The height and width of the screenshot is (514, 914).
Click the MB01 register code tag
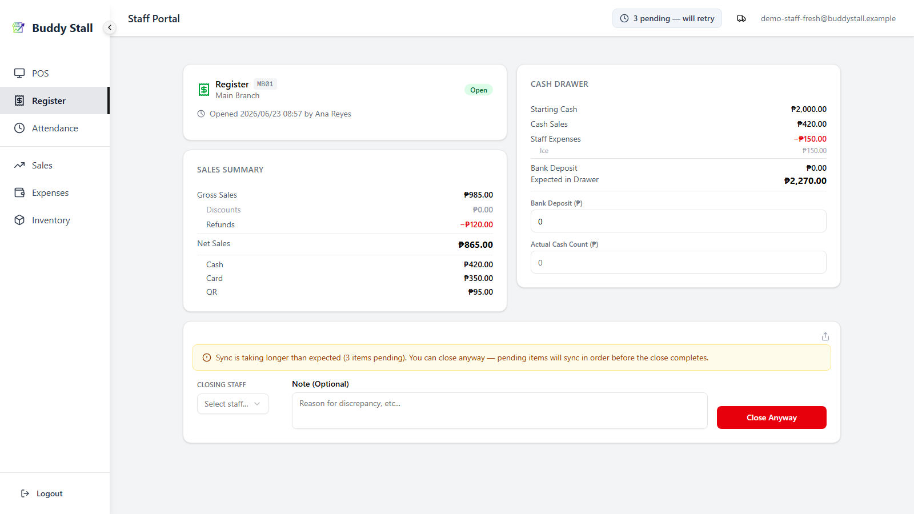click(x=265, y=84)
